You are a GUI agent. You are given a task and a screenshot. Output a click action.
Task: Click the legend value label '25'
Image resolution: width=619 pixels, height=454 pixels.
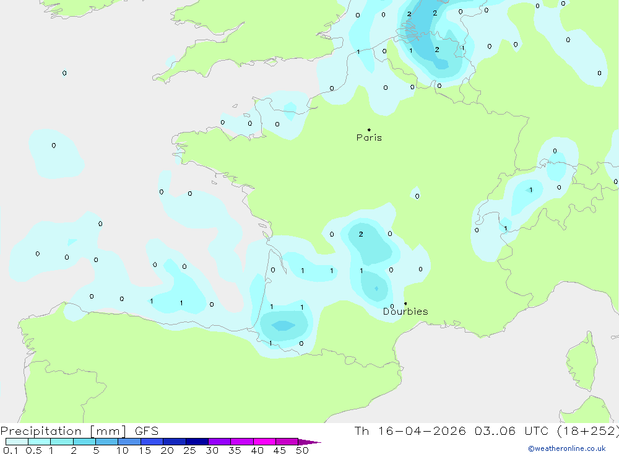tap(189, 450)
